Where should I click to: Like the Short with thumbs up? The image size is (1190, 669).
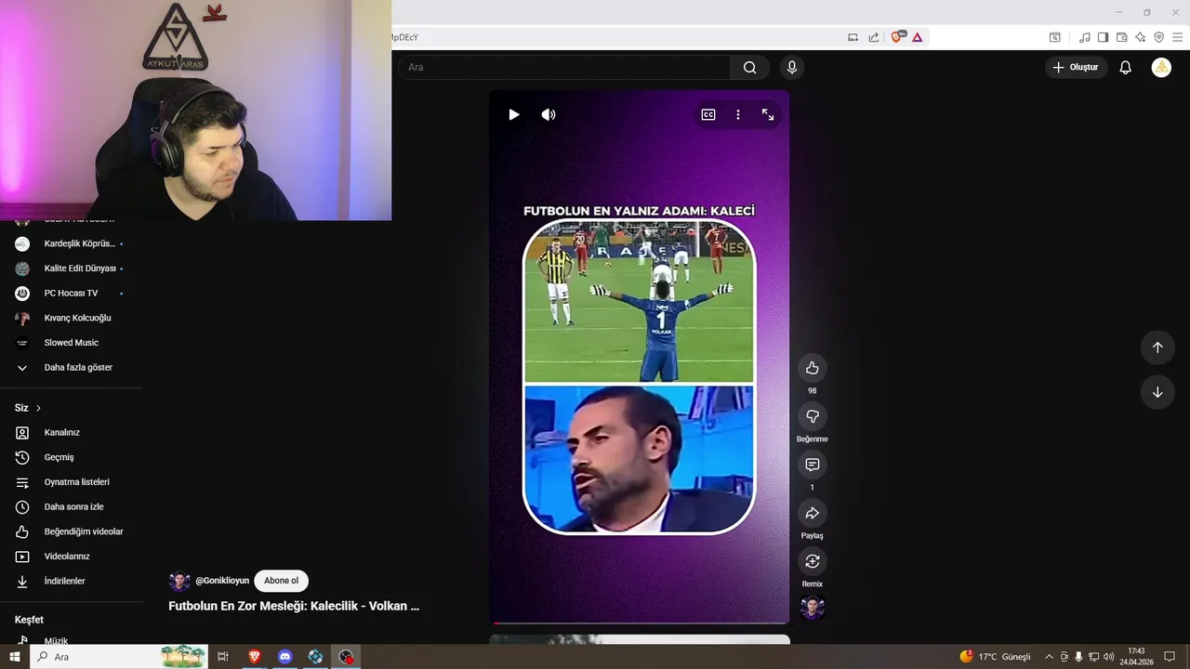click(812, 368)
